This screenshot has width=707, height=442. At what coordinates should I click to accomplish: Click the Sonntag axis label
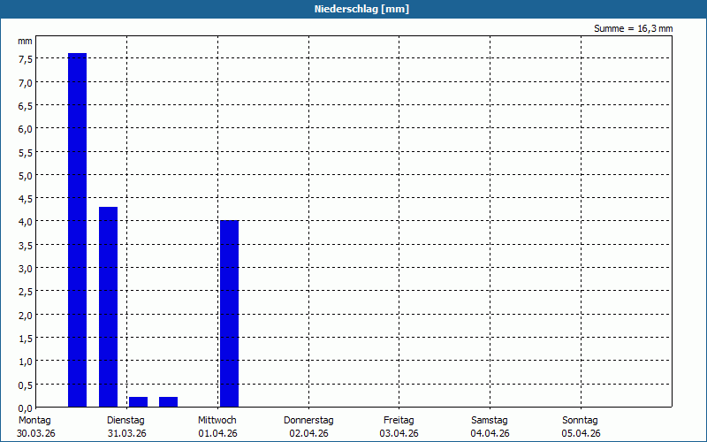click(x=581, y=420)
